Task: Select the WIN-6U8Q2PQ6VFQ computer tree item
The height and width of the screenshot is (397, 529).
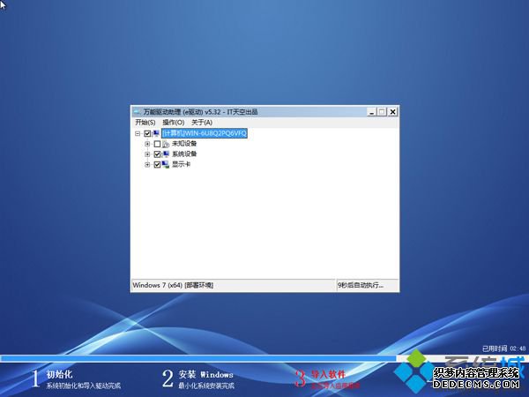Action: [x=205, y=133]
